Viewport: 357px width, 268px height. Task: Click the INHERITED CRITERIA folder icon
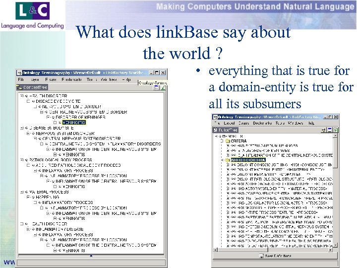point(228,160)
